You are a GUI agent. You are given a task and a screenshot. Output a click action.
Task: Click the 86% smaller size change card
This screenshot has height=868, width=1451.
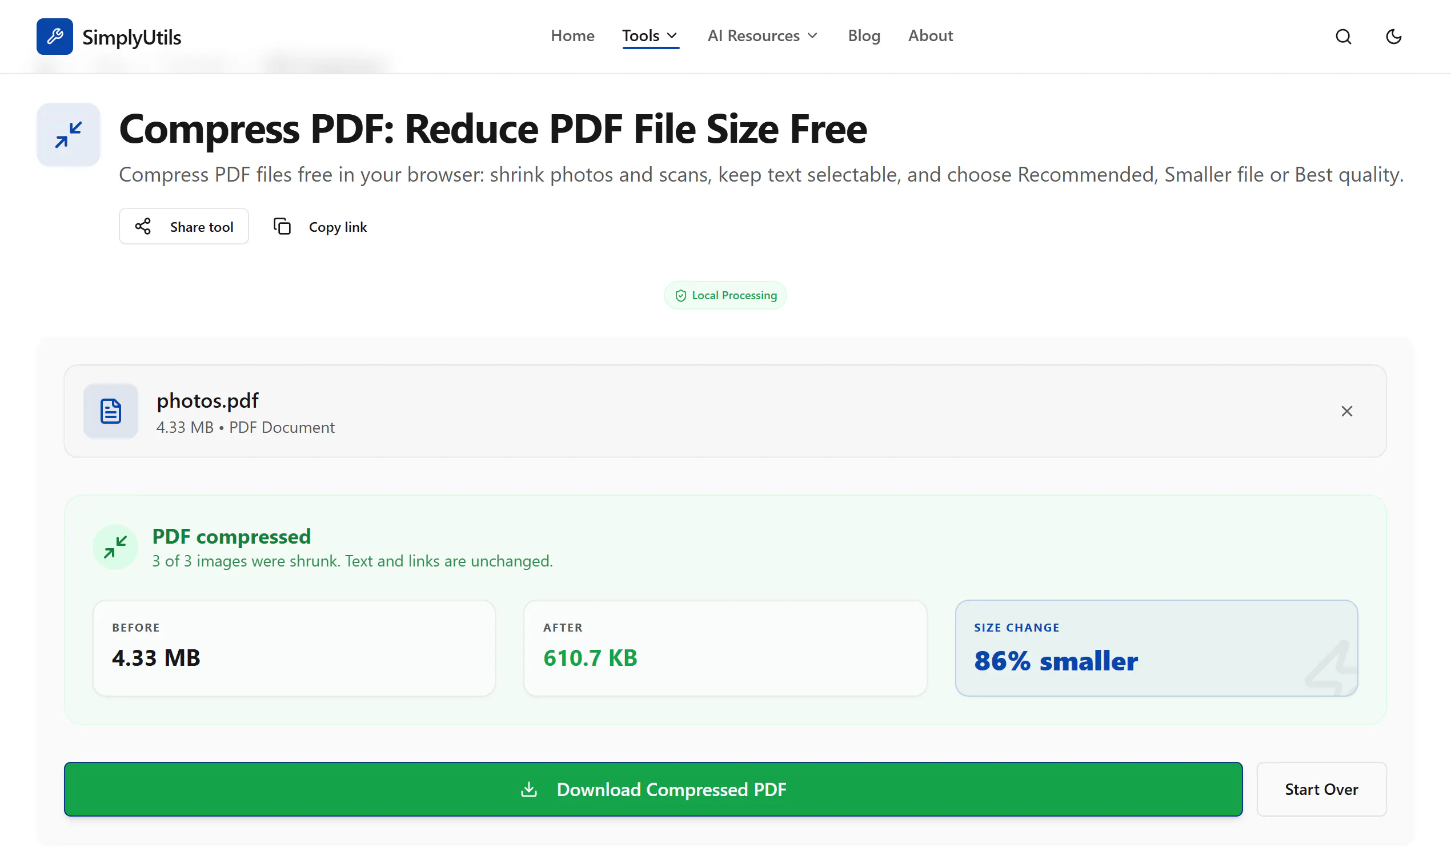pyautogui.click(x=1156, y=648)
